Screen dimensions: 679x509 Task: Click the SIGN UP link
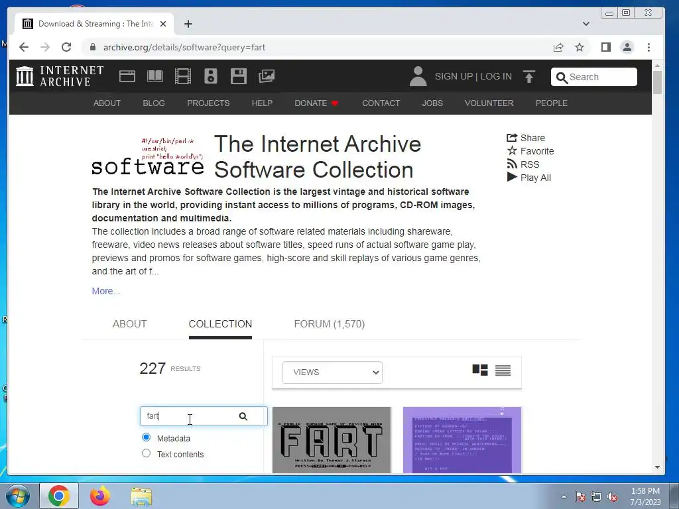point(454,76)
